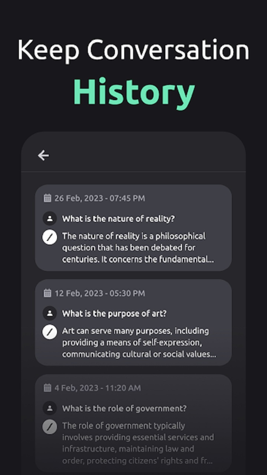Click the green History heading
The image size is (267, 475).
pos(134,93)
